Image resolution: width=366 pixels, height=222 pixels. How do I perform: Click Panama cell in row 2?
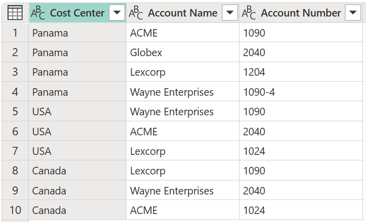[77, 52]
